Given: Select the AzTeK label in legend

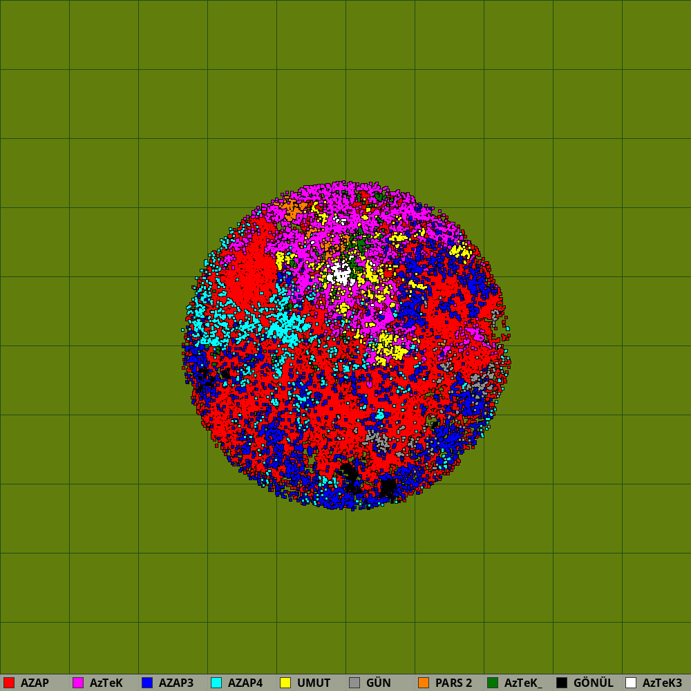Looking at the screenshot, I should (x=106, y=683).
